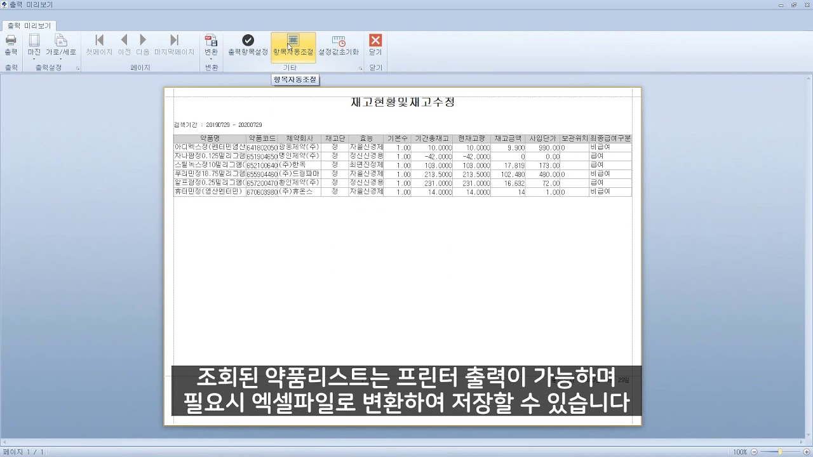This screenshot has height=457, width=813.
Task: Click the -42.0000 current stock value
Action: pyautogui.click(x=476, y=157)
